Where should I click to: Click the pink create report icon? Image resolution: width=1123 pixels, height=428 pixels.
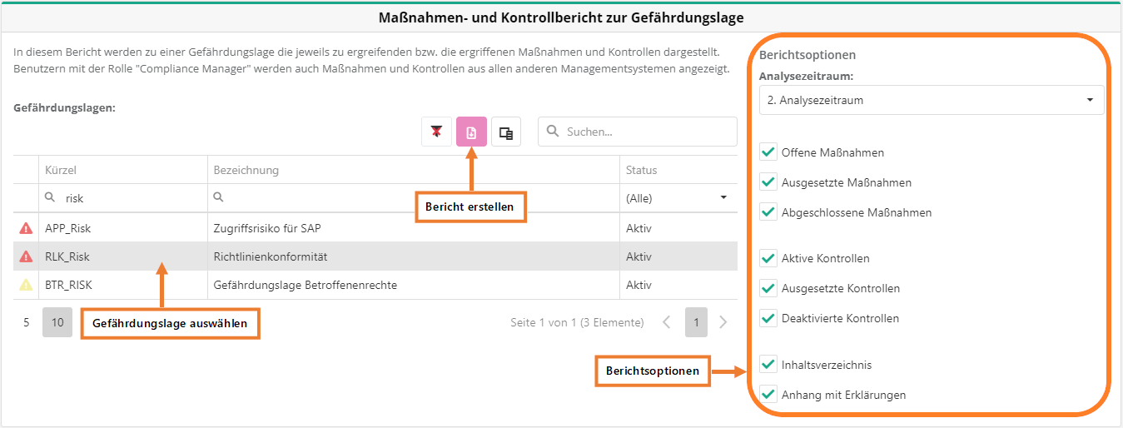tap(471, 132)
